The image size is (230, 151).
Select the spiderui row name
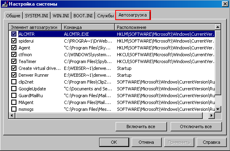[26, 41]
